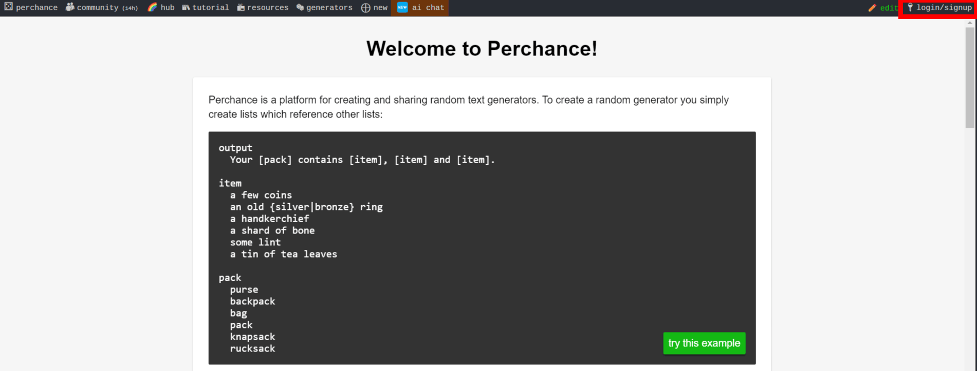Click the rainbow hub icon
The image size is (977, 371).
point(152,7)
